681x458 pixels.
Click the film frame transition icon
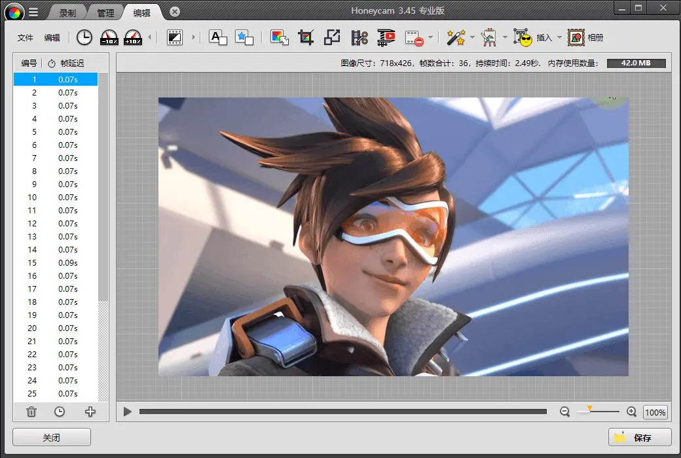175,37
